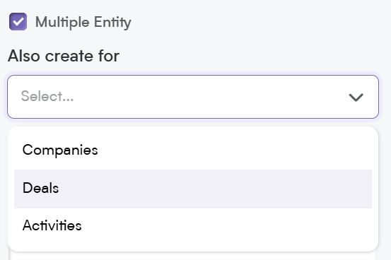Select Activities entity option

(193, 226)
